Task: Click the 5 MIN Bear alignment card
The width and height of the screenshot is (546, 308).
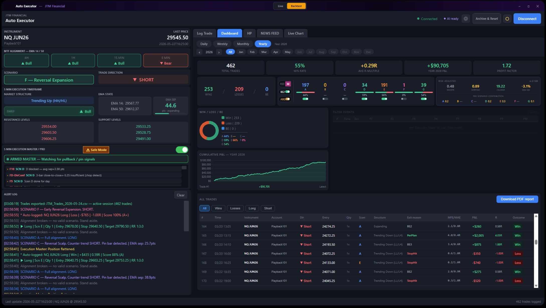Action: (x=166, y=61)
